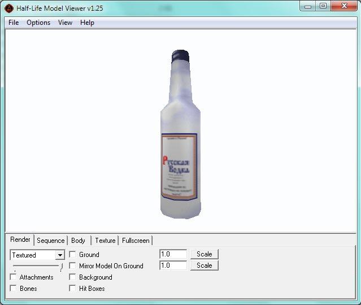The height and width of the screenshot is (305, 361).
Task: Enable the Background checkbox
Action: tap(72, 277)
